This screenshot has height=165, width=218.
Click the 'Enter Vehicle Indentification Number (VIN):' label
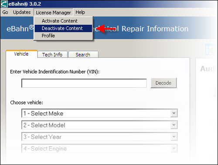(x=55, y=72)
